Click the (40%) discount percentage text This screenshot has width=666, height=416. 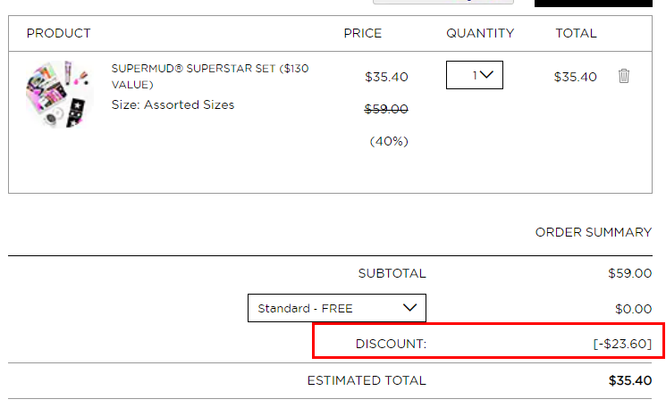coord(389,141)
